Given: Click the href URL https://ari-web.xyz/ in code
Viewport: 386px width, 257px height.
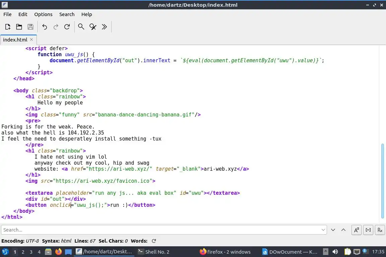Looking at the screenshot, I should point(119,169).
